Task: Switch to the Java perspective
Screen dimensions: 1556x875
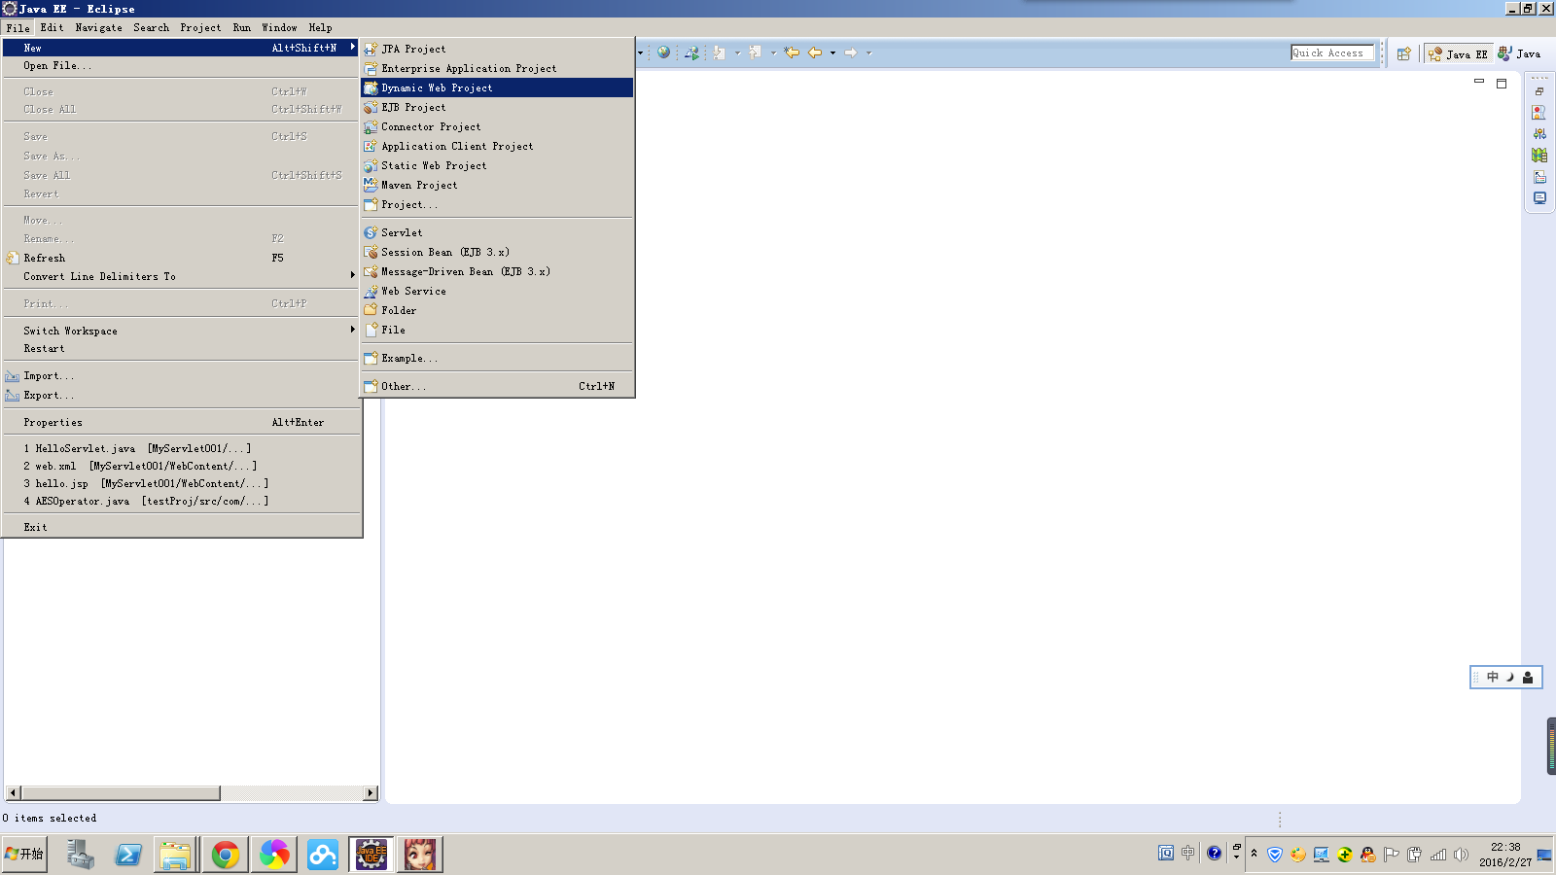Action: coord(1519,53)
